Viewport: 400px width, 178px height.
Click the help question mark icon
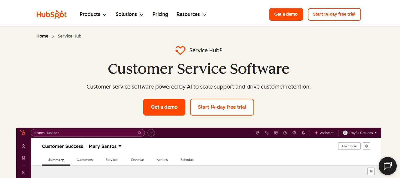click(285, 133)
